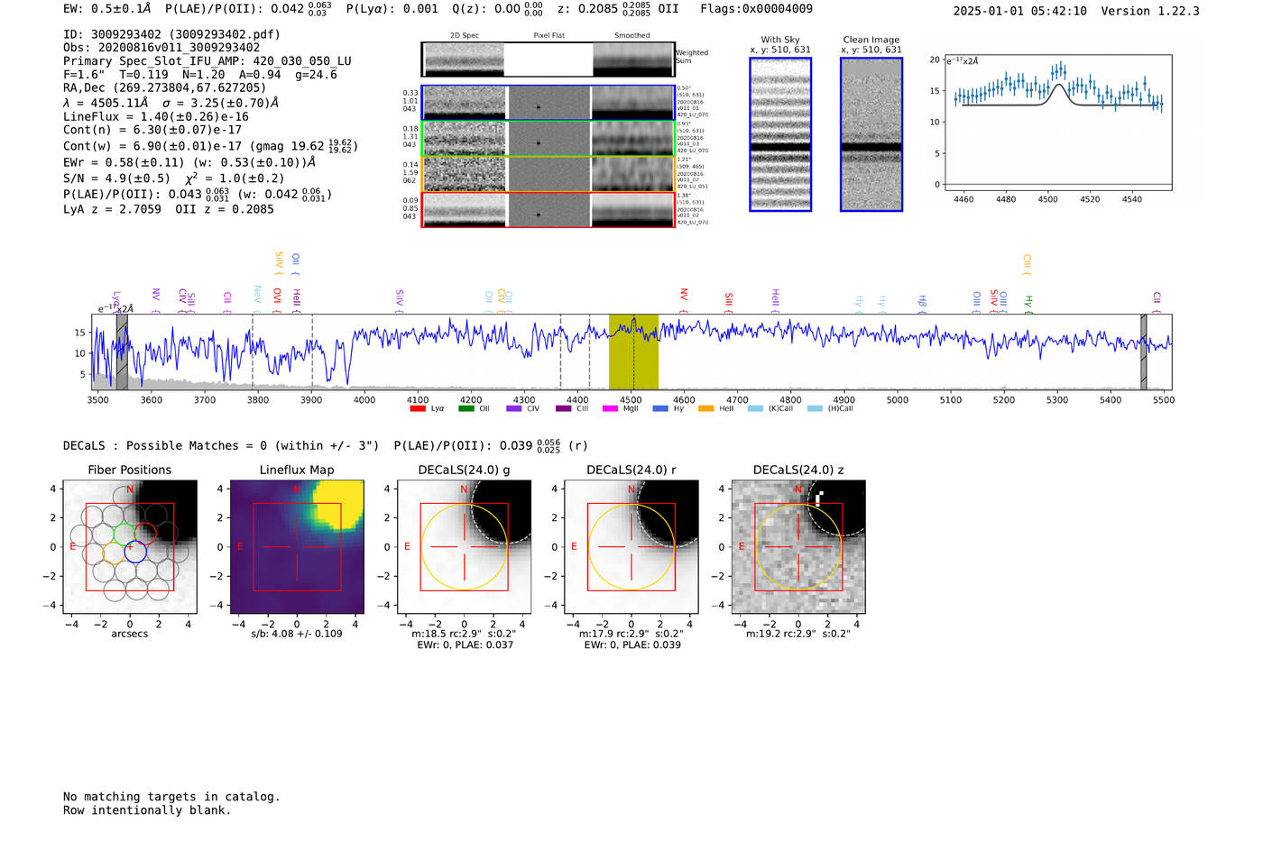Open the DECaLS(24.0) g cutout
Viewport: 1263px width, 859px height.
tap(465, 547)
